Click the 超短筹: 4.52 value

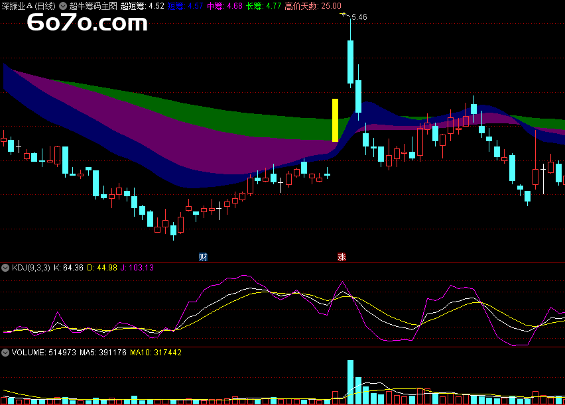[x=143, y=6]
